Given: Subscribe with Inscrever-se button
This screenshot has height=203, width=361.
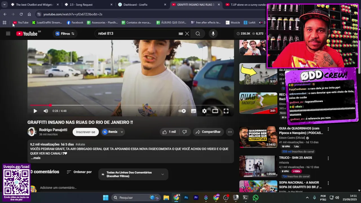Looking at the screenshot, I should 85,132.
